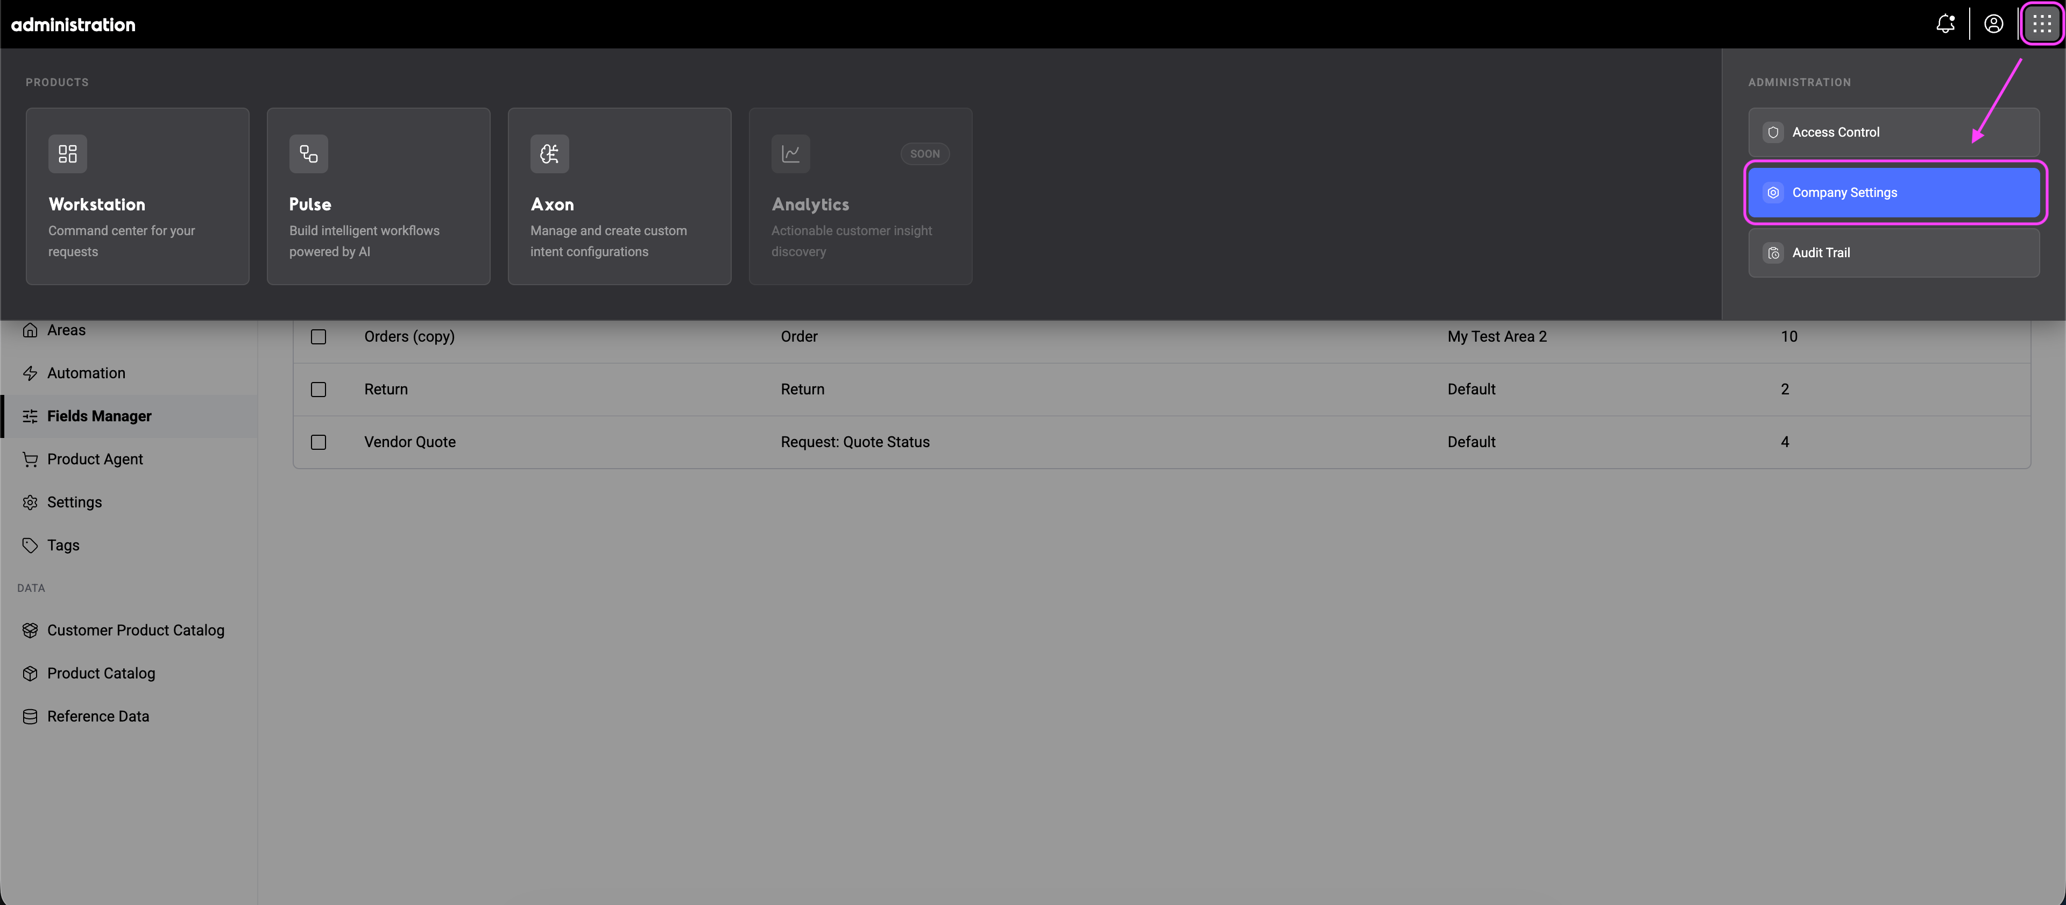2066x905 pixels.
Task: Click the field count 10
Action: [x=1788, y=336]
